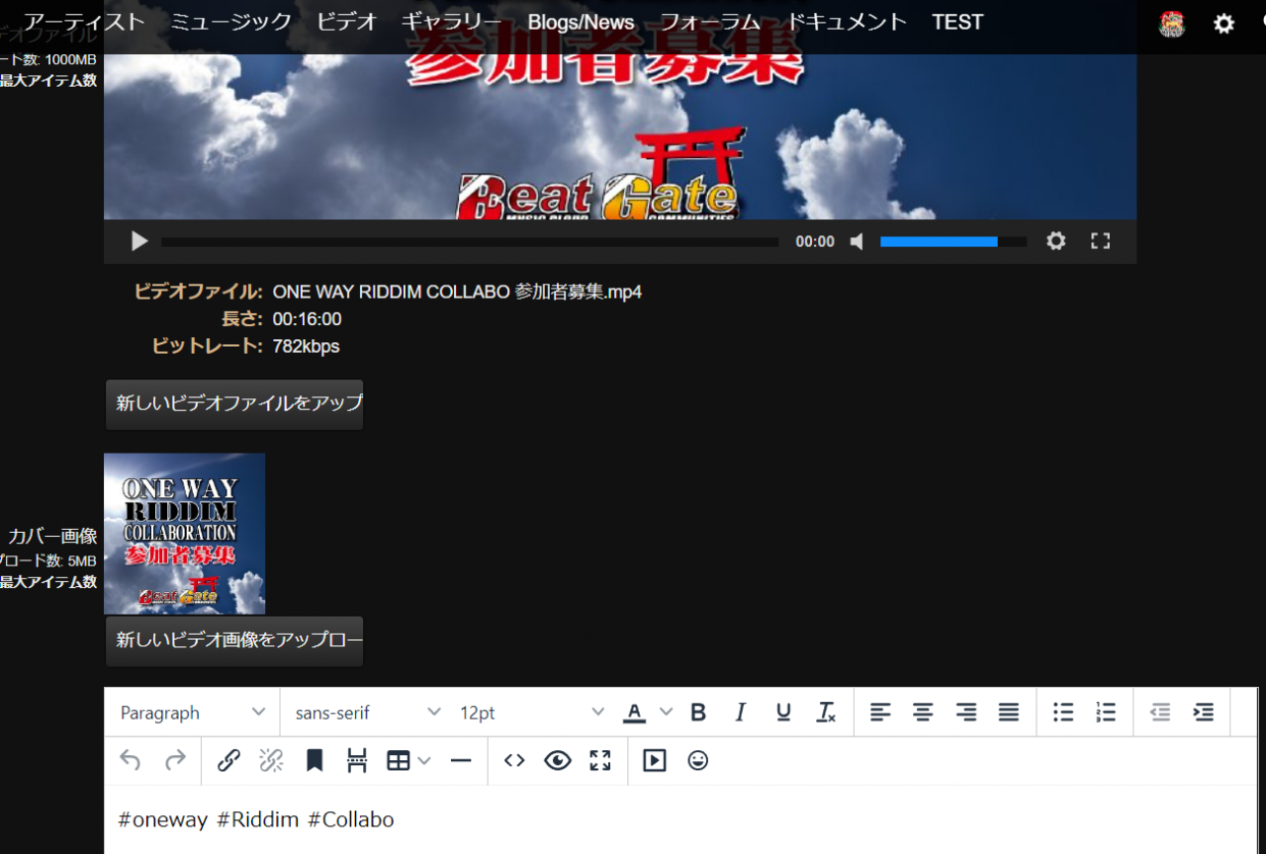
Task: Expand the text color picker arrow
Action: [666, 713]
